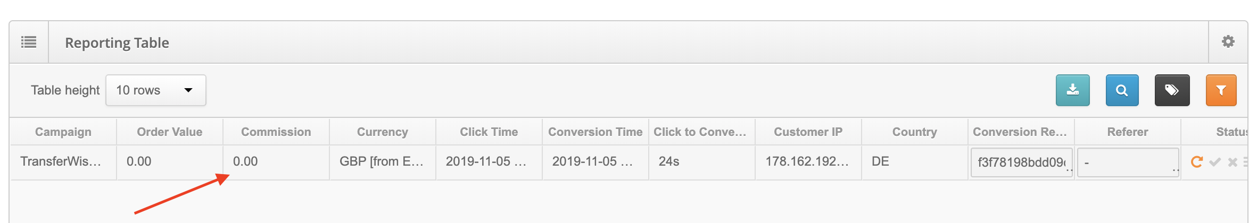Click the download export button
The height and width of the screenshot is (223, 1257).
coord(1072,90)
